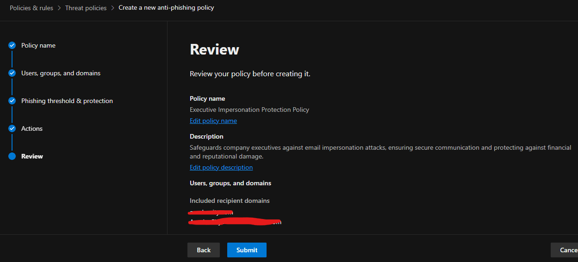Click the Review step circle indicator
Screen dimensions: 578x262
12,156
